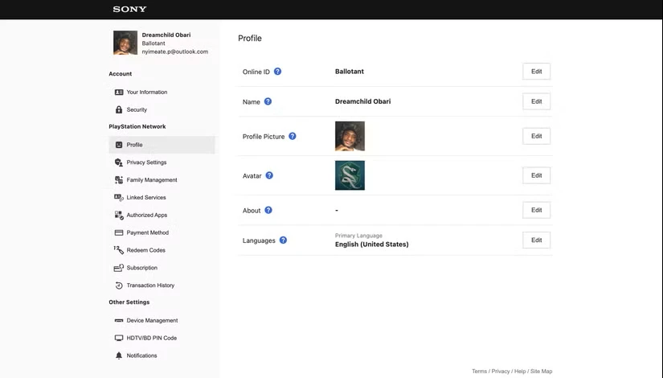Open Subscription page
Viewport: 663px width, 378px height.
(x=141, y=268)
